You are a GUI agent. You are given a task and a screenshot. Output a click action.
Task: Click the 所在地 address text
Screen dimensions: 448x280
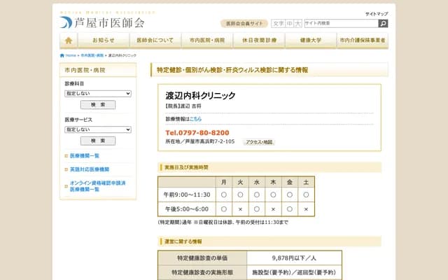[x=200, y=141]
